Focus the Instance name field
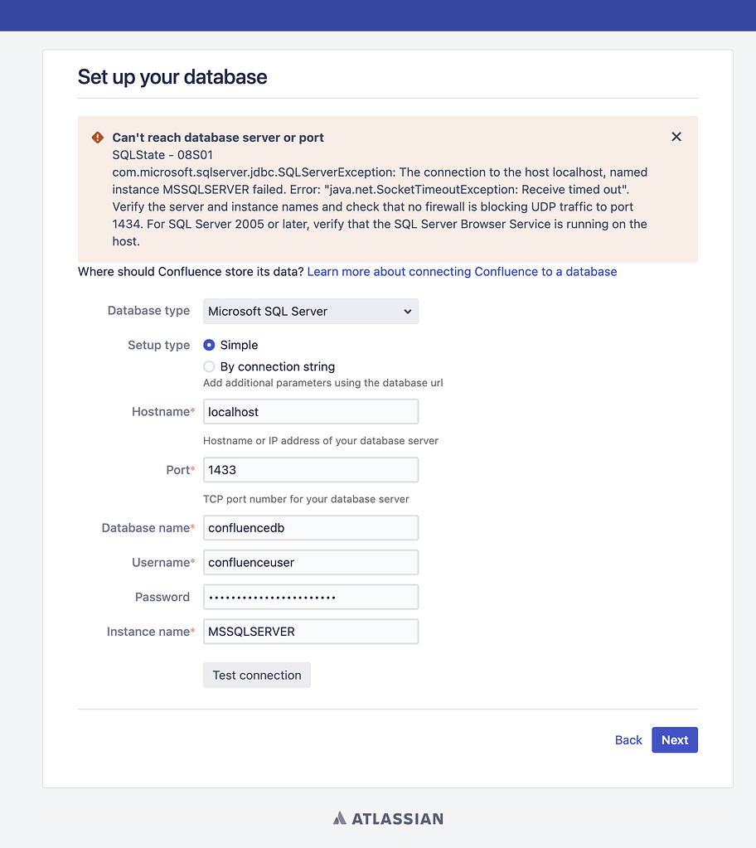Viewport: 756px width, 848px height. [x=311, y=632]
